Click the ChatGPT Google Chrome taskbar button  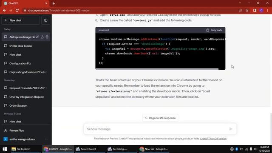[x=58, y=149]
